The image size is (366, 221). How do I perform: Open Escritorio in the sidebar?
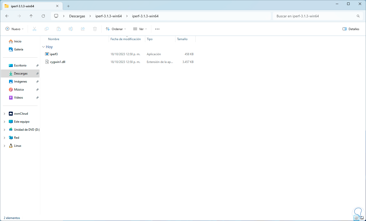tap(20, 65)
